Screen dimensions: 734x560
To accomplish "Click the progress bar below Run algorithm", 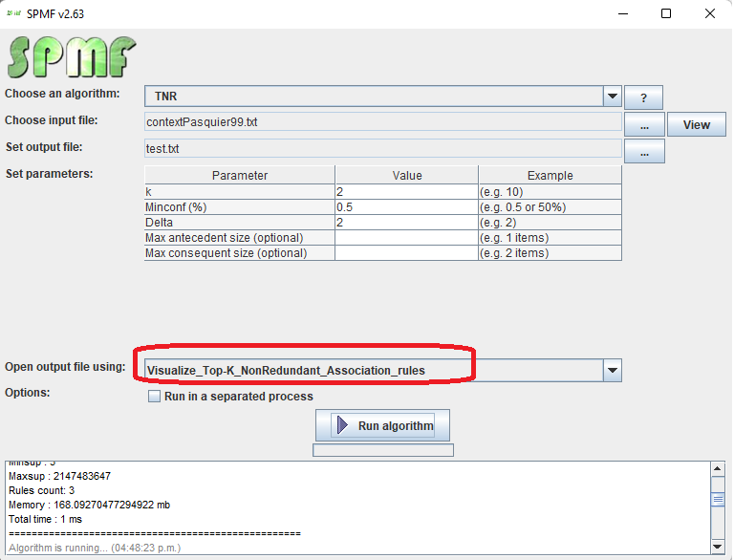I will (x=382, y=449).
